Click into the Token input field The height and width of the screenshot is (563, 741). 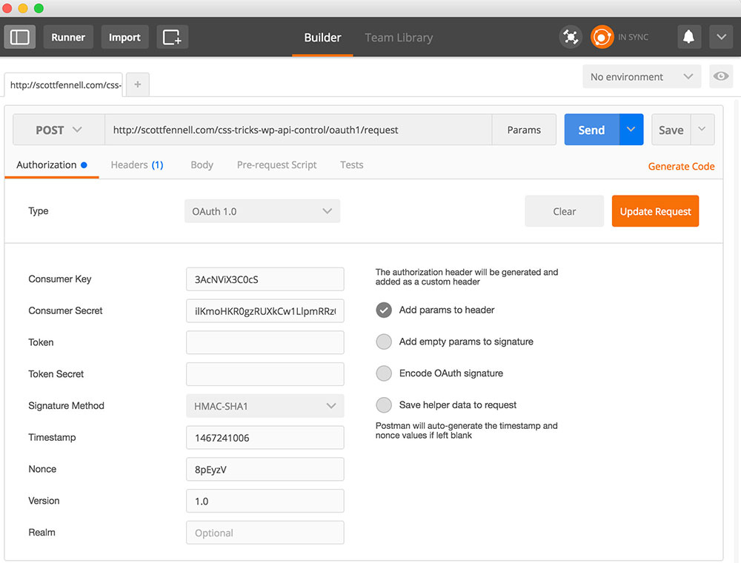(265, 342)
